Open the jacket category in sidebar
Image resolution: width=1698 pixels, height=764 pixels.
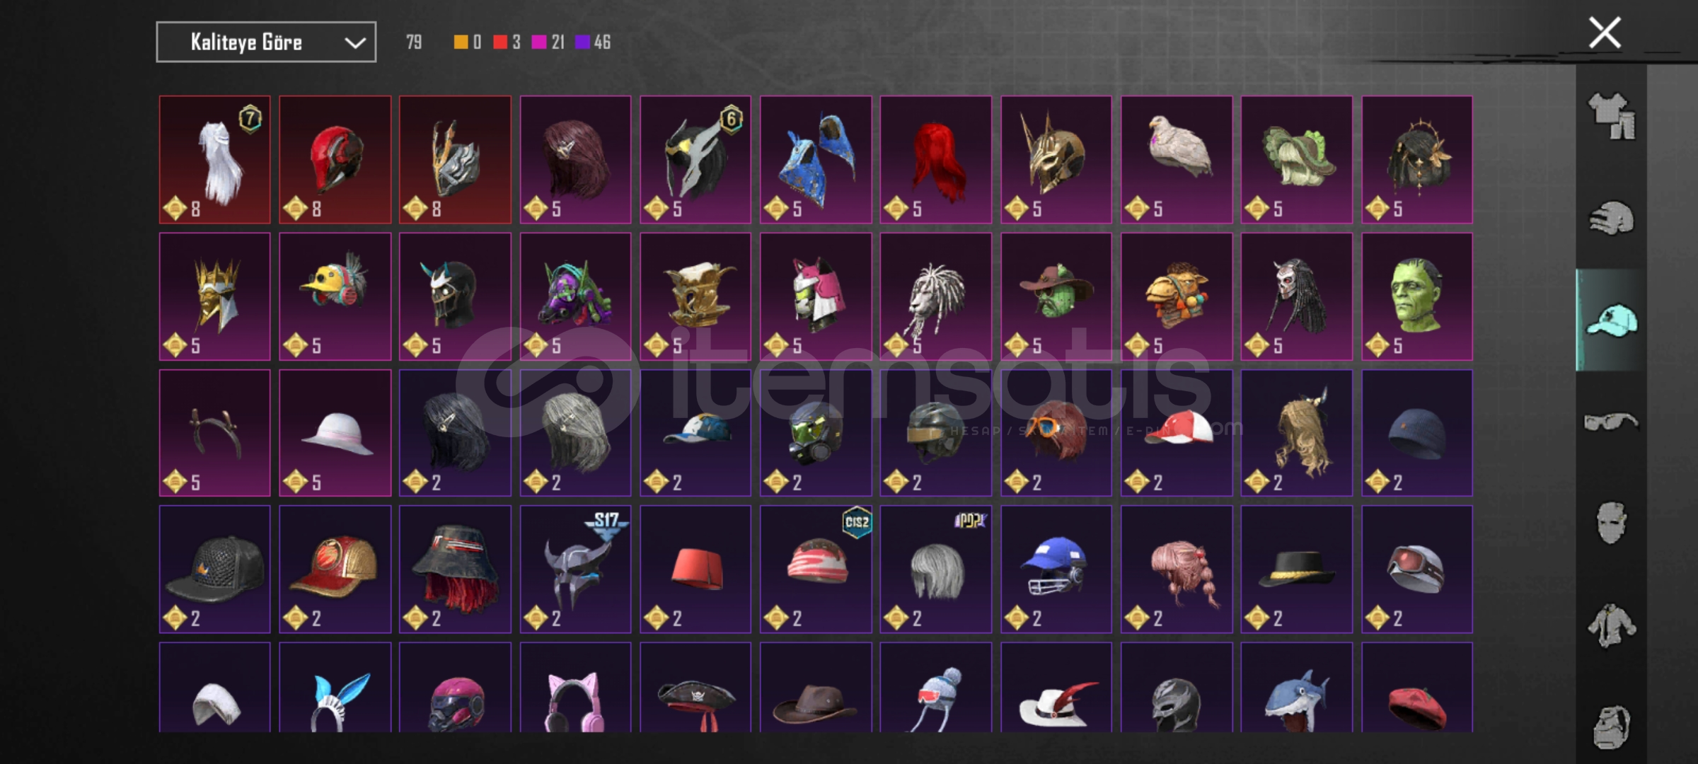coord(1612,625)
